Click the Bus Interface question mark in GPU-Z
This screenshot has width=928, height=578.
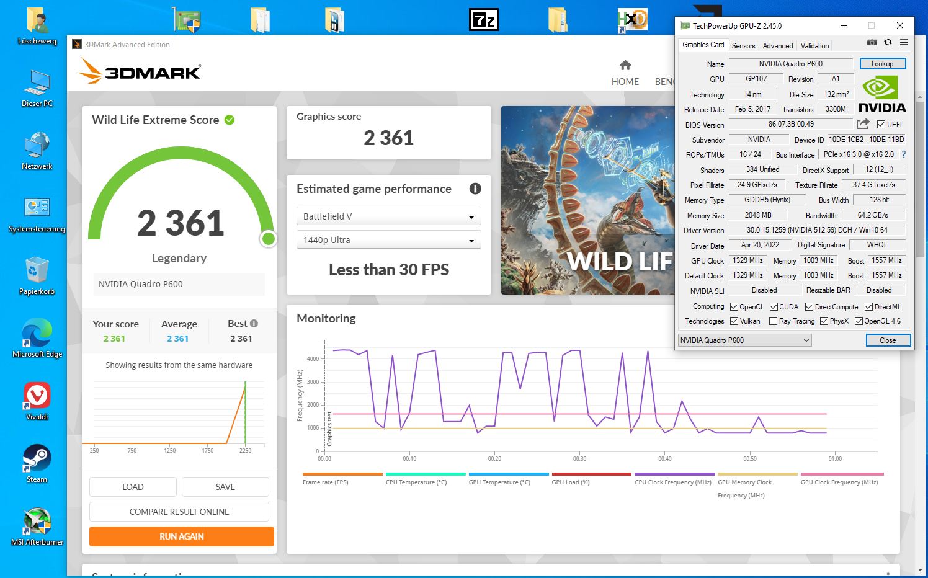904,154
